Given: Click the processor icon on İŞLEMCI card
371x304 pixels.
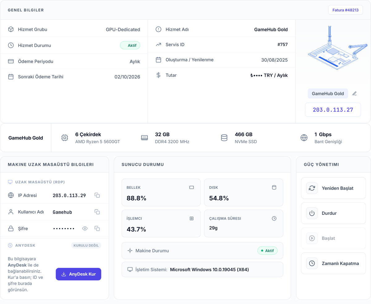Looking at the screenshot, I should (192, 218).
